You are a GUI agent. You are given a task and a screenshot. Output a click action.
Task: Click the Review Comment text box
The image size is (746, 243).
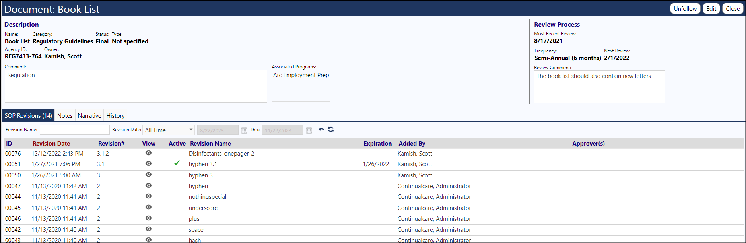tap(599, 87)
